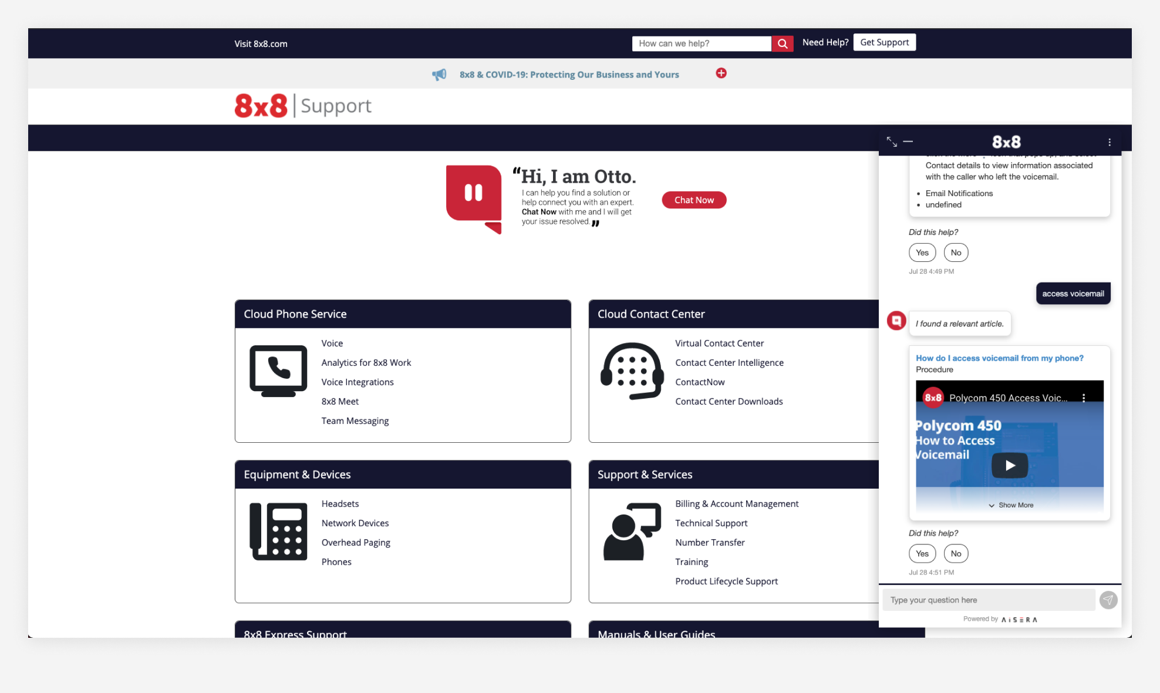Open the Overhead Paging link
This screenshot has width=1160, height=693.
click(x=356, y=542)
